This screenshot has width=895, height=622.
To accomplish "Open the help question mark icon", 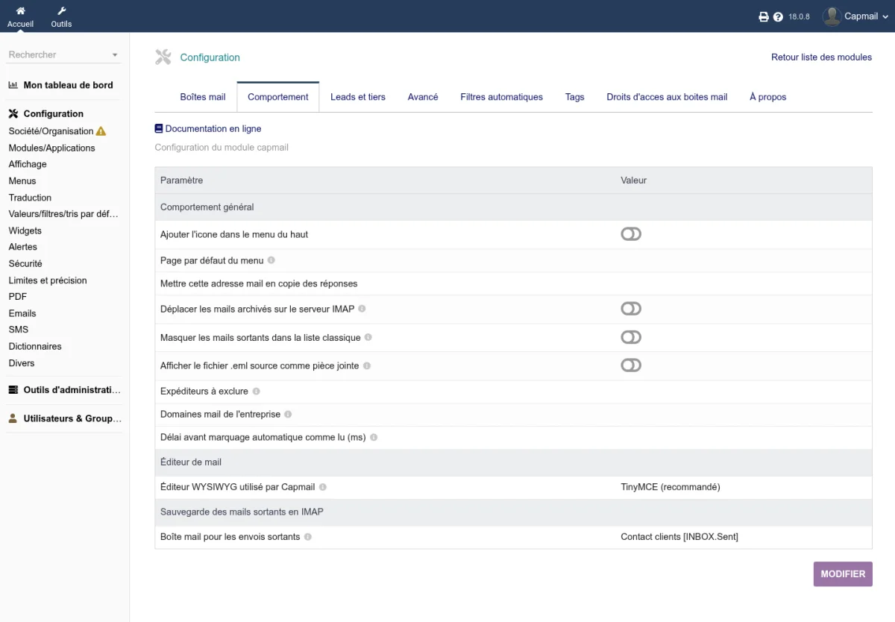I will click(x=779, y=16).
